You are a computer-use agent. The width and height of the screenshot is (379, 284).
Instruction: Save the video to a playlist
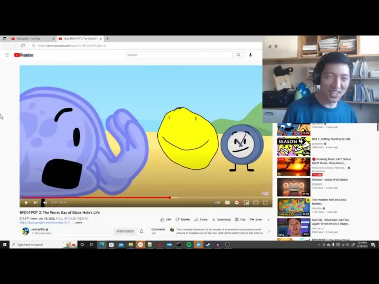click(x=256, y=220)
